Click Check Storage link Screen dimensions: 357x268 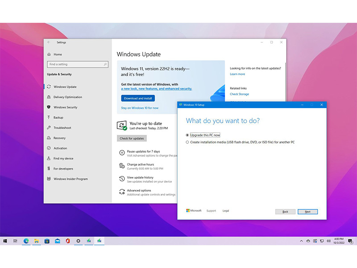click(239, 94)
